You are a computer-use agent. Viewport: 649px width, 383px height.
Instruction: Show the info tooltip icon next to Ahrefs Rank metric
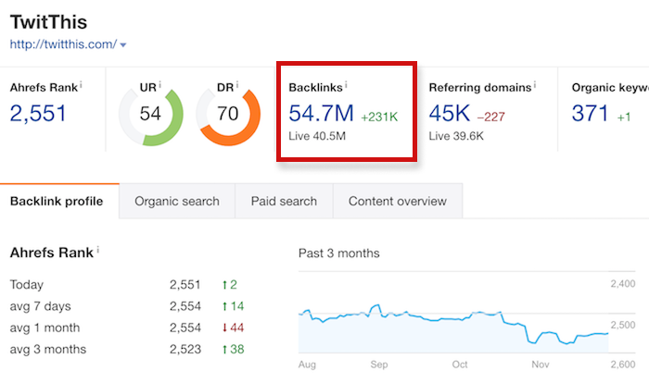pos(81,85)
